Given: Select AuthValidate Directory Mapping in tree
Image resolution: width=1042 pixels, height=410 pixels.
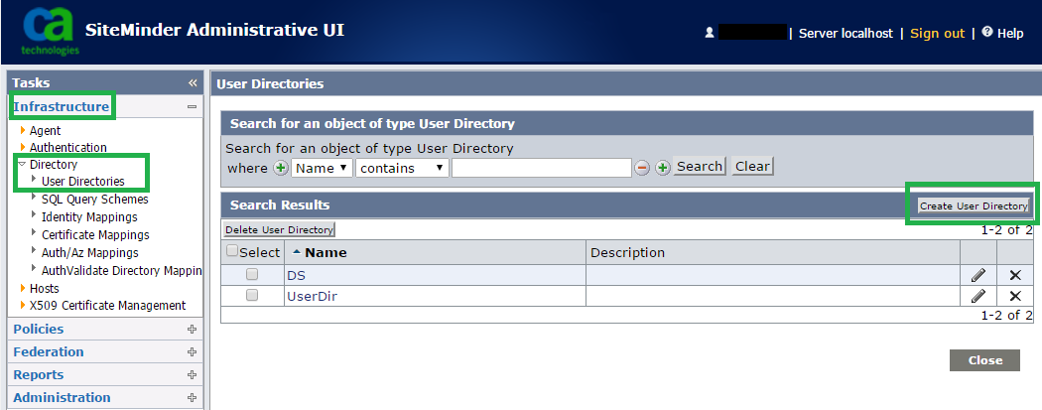Looking at the screenshot, I should [122, 270].
